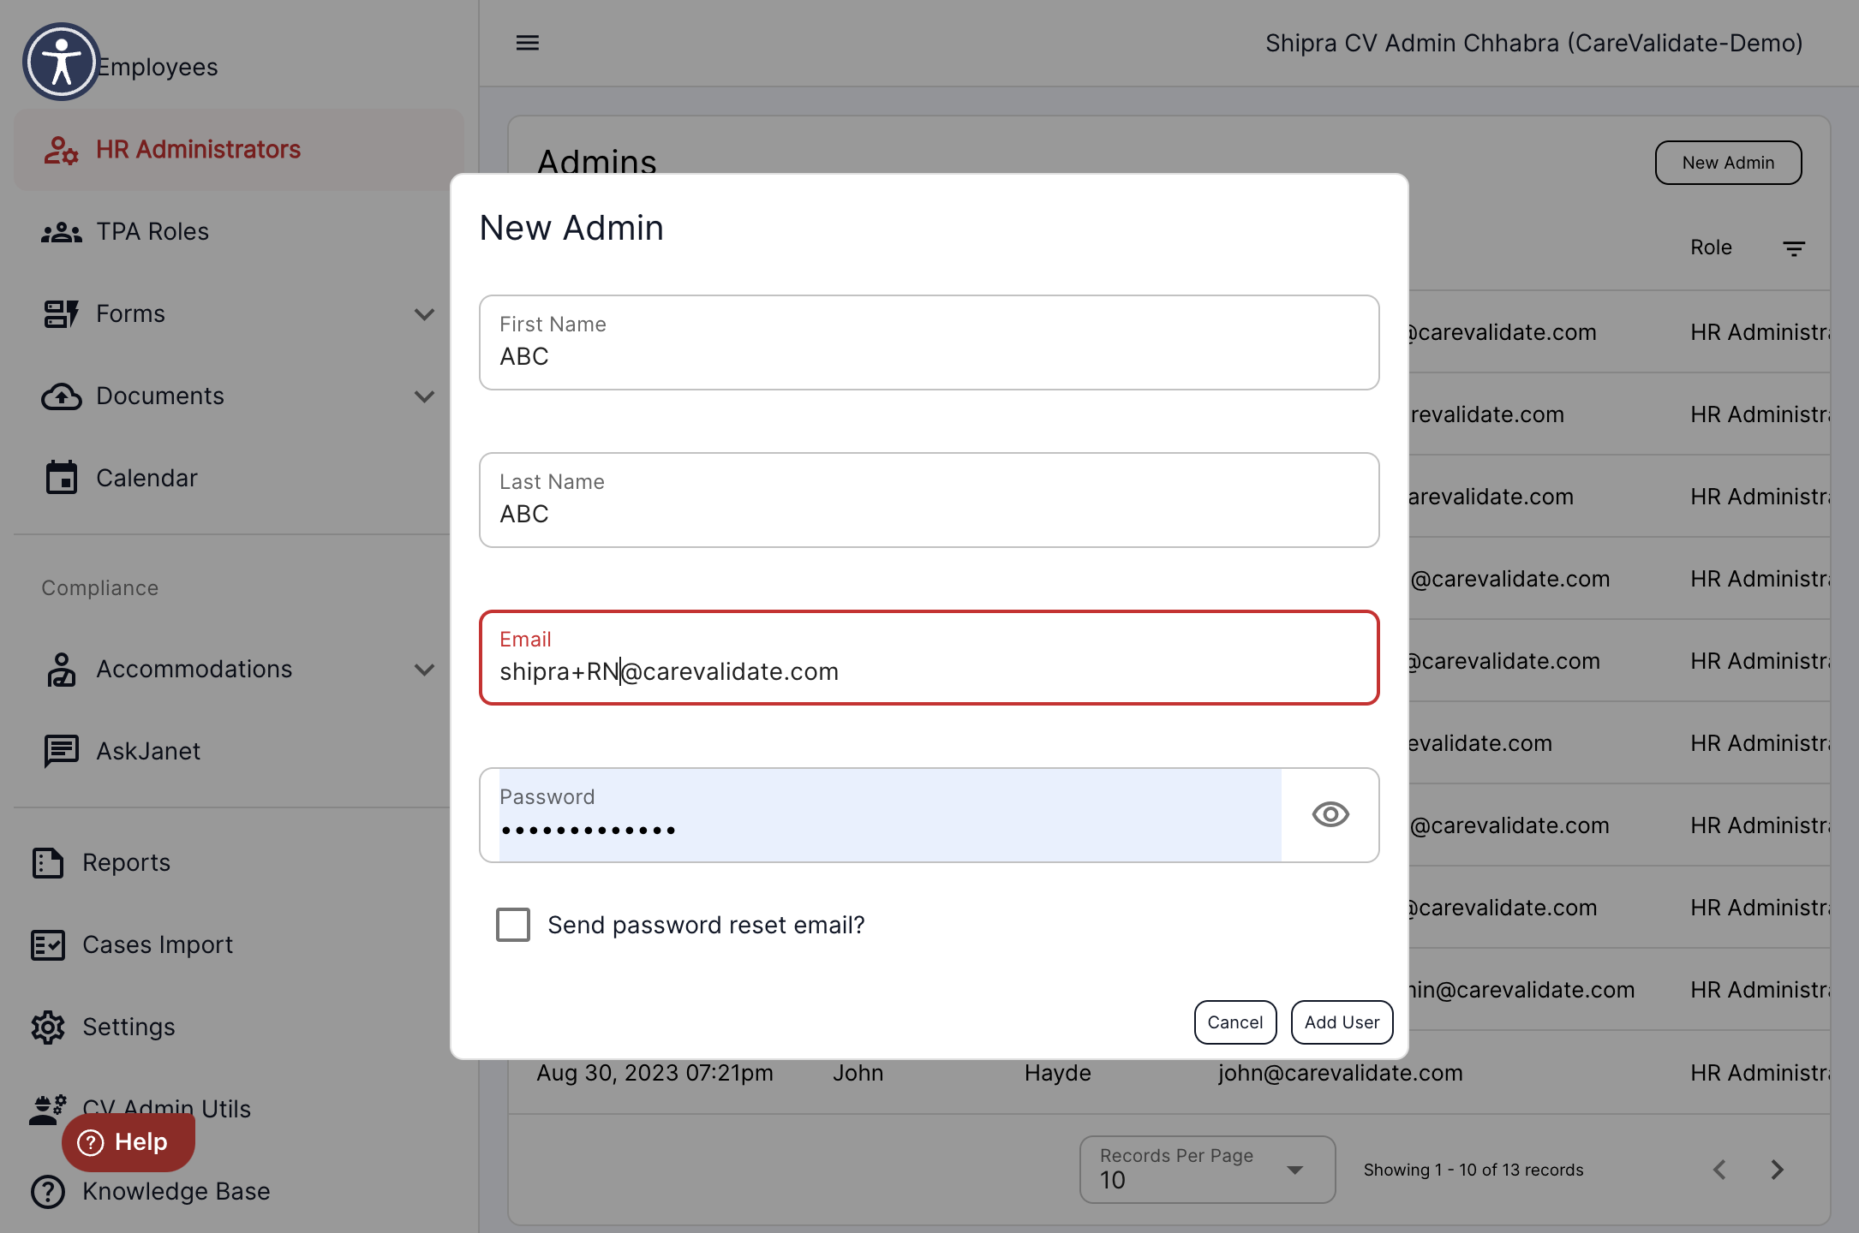The image size is (1859, 1233).
Task: Click the TPA Roles group icon
Action: 61,232
